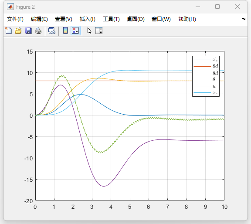This screenshot has height=224, width=251.
Task: Maximize the Figure 2 window
Action: (x=217, y=7)
